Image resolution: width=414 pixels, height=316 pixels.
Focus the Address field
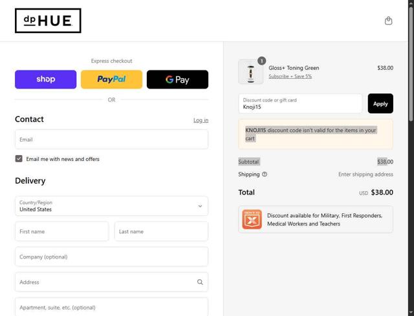tap(111, 282)
